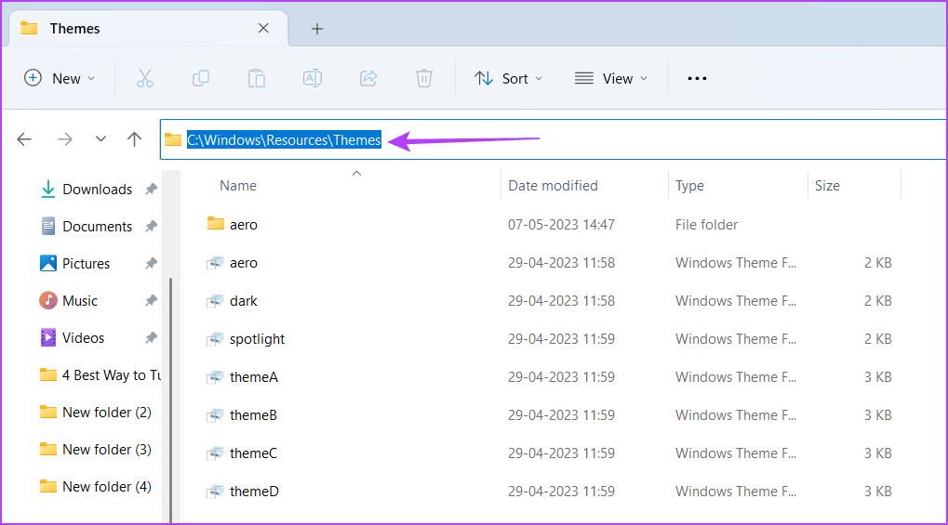Viewport: 948px width, 525px height.
Task: Click the Share icon in toolbar
Action: click(x=368, y=79)
